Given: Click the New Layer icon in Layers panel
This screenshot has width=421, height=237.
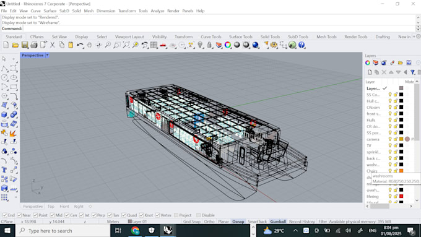Looking at the screenshot, I should point(370,72).
